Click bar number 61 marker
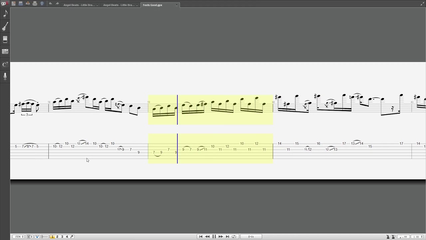 (412, 102)
